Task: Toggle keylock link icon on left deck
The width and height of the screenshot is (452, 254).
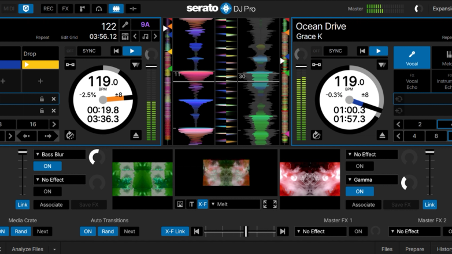Action: (70, 65)
